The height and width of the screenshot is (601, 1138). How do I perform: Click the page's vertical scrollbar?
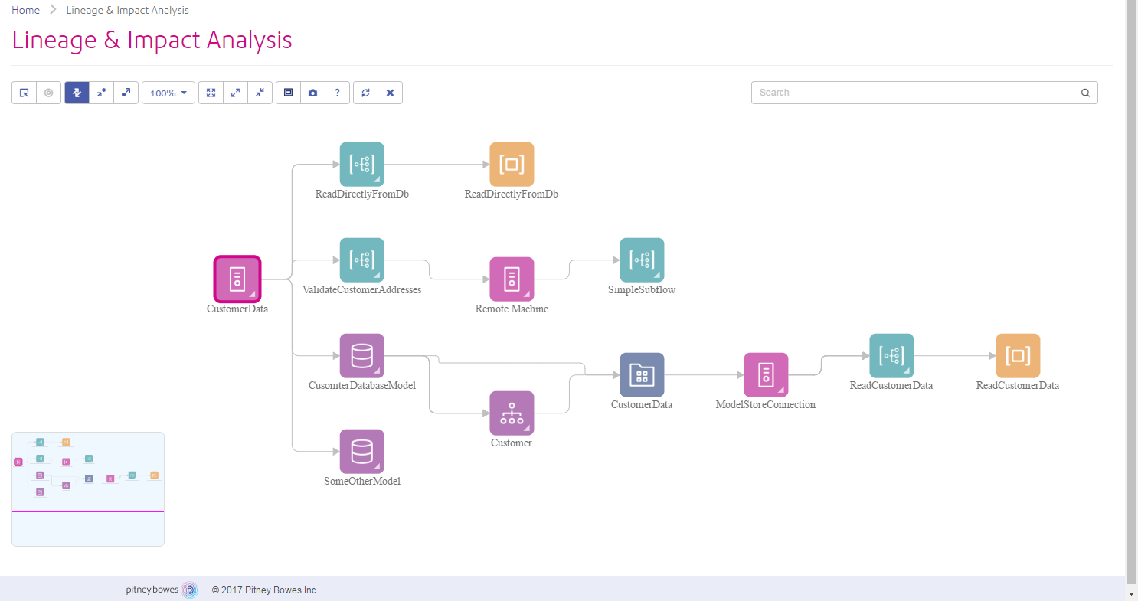click(1132, 291)
